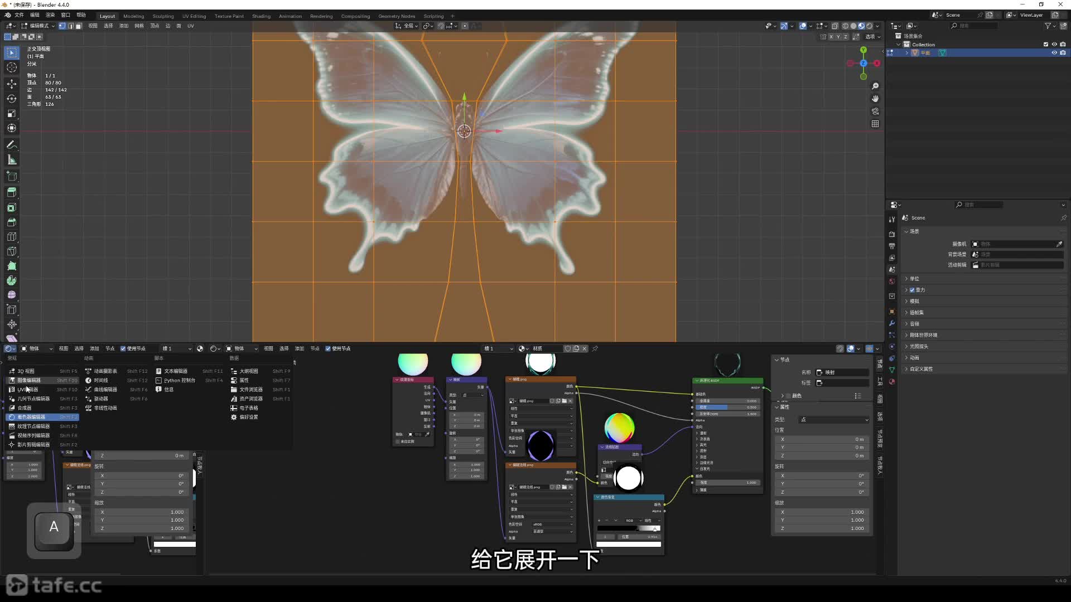Open the Material properties tab icon
Image resolution: width=1071 pixels, height=602 pixels.
pos(892,382)
